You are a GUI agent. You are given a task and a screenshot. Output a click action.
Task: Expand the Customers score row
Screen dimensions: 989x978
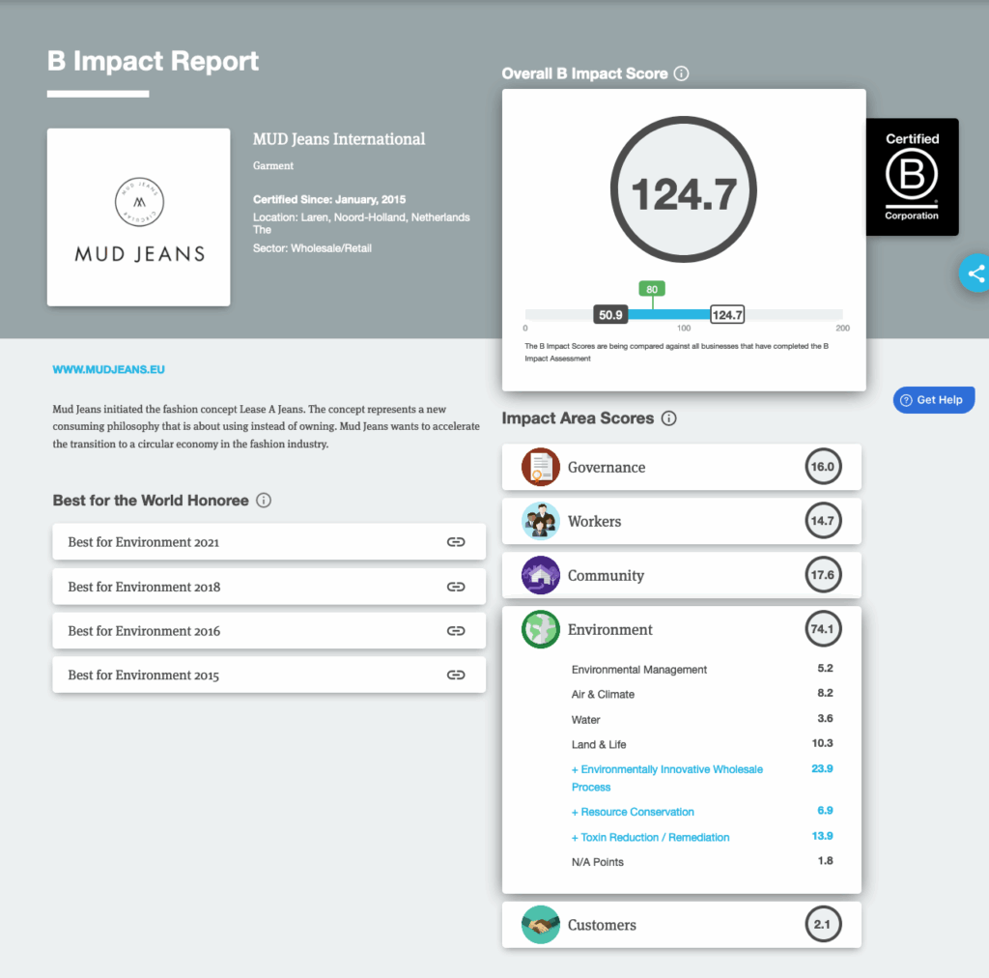(x=682, y=925)
